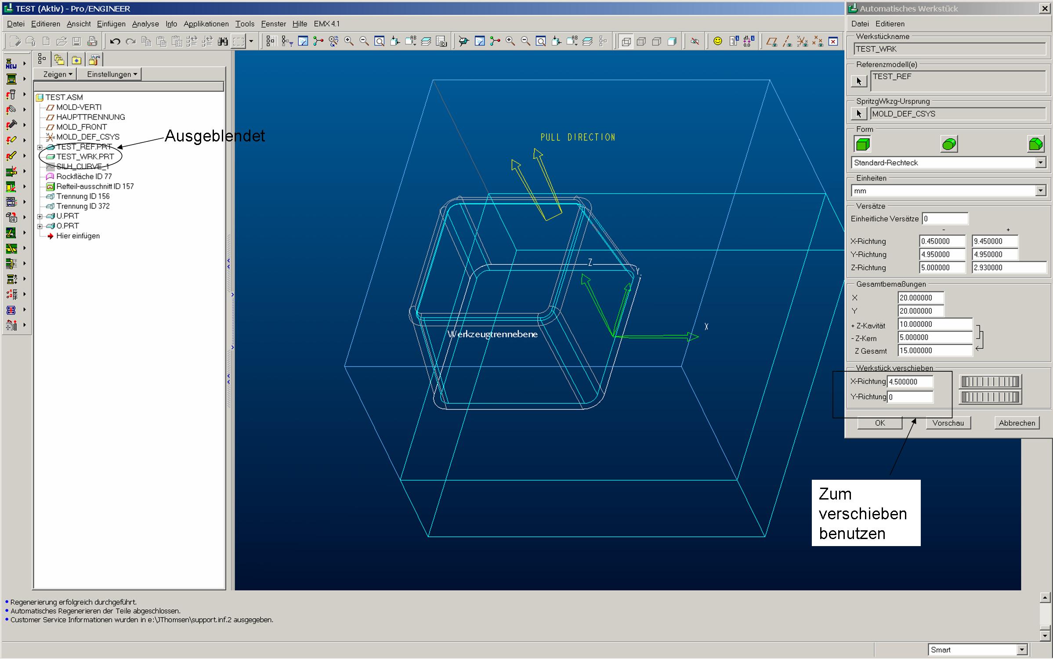Click the Redo arrow icon
Viewport: 1053px width, 659px height.
click(x=130, y=41)
